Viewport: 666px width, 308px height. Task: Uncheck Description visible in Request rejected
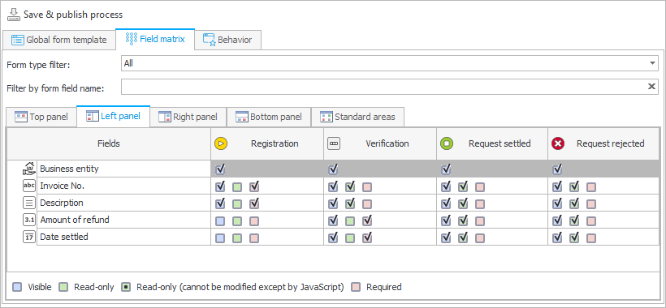[x=557, y=203]
